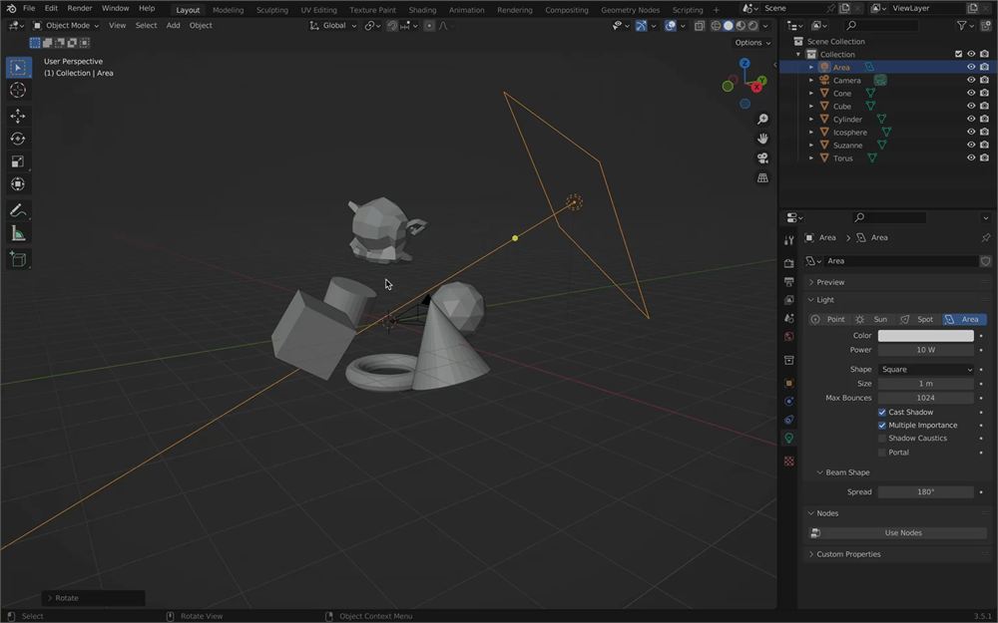
Task: Select the Cursor tool in toolbar
Action: [x=18, y=91]
